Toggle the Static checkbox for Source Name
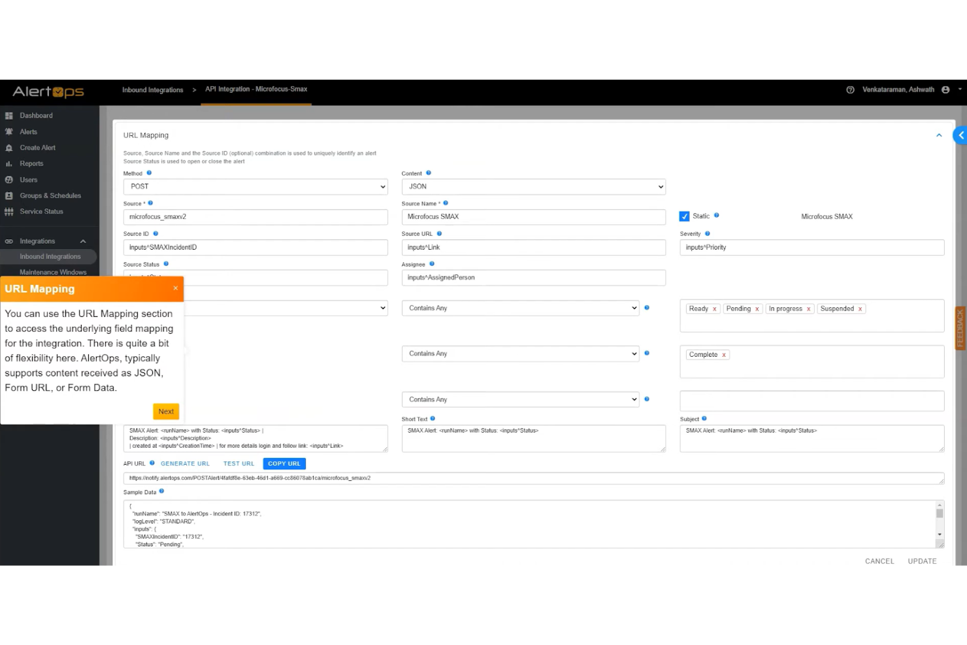 685,216
